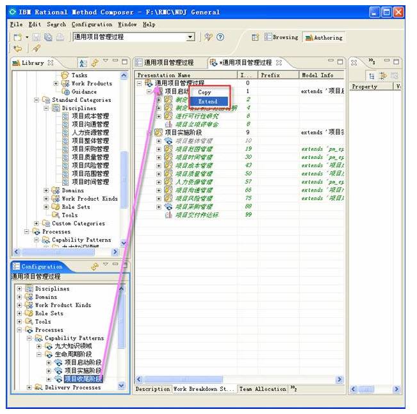Collapse the 项目实施阶段 phase row
This screenshot has height=414, width=417.
click(x=150, y=133)
